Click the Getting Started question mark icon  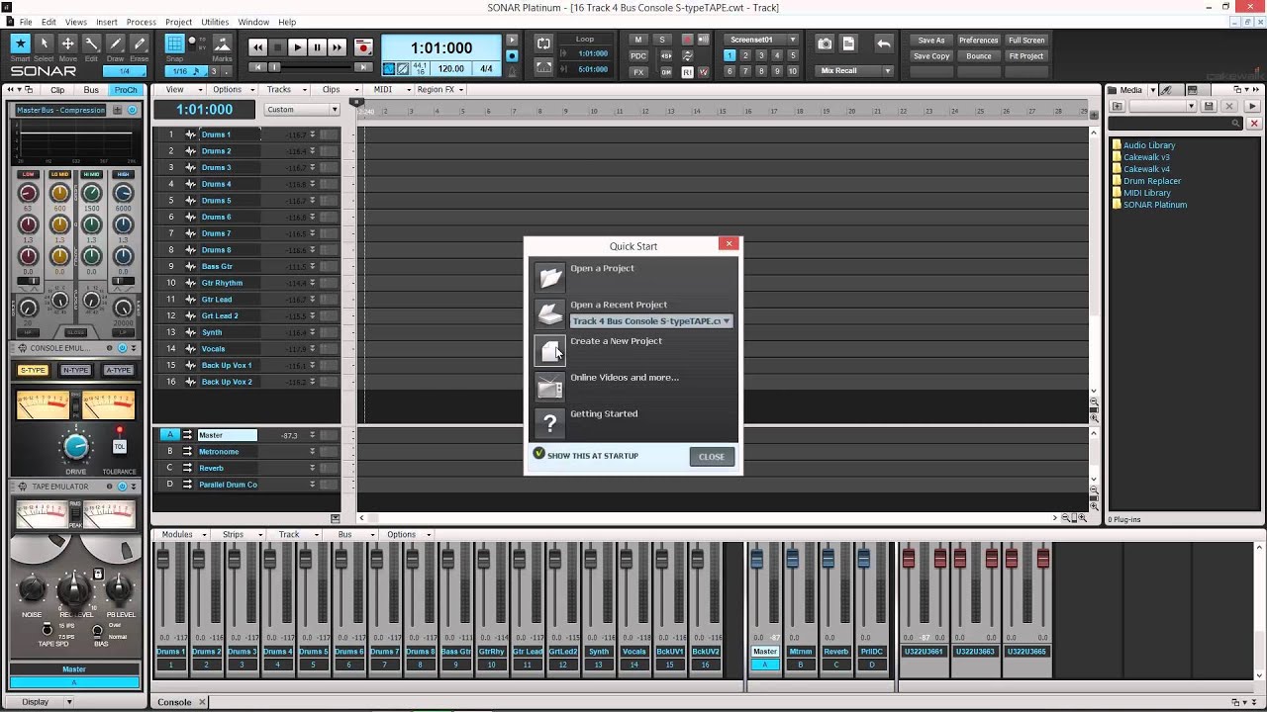pyautogui.click(x=550, y=423)
